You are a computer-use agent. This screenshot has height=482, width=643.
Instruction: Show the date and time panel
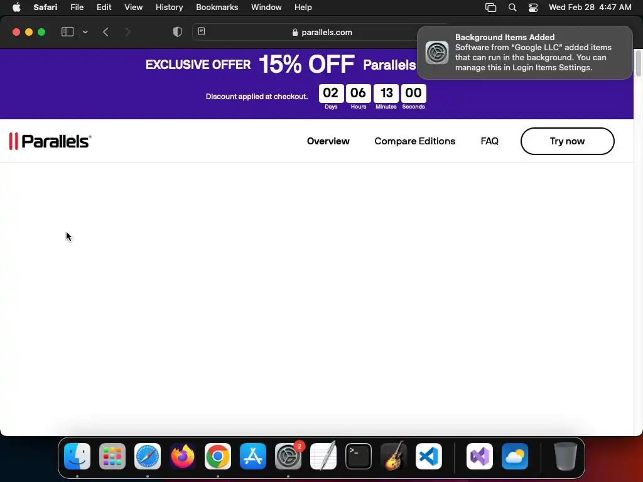(590, 7)
